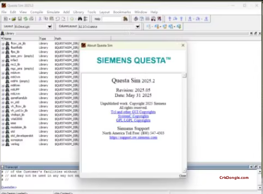The image size is (263, 194).
Task: Click Close button in About dialog
Action: (x=182, y=176)
